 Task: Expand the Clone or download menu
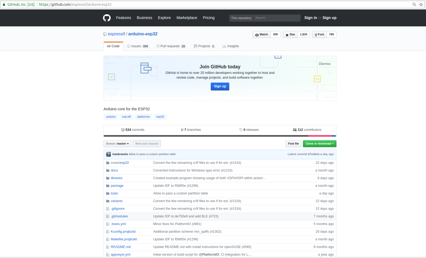(320, 144)
